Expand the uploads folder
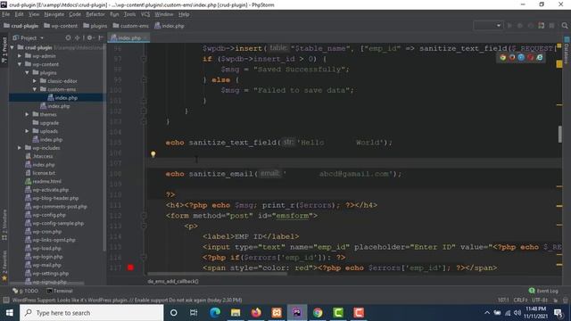The height and width of the screenshot is (321, 571). [28, 131]
